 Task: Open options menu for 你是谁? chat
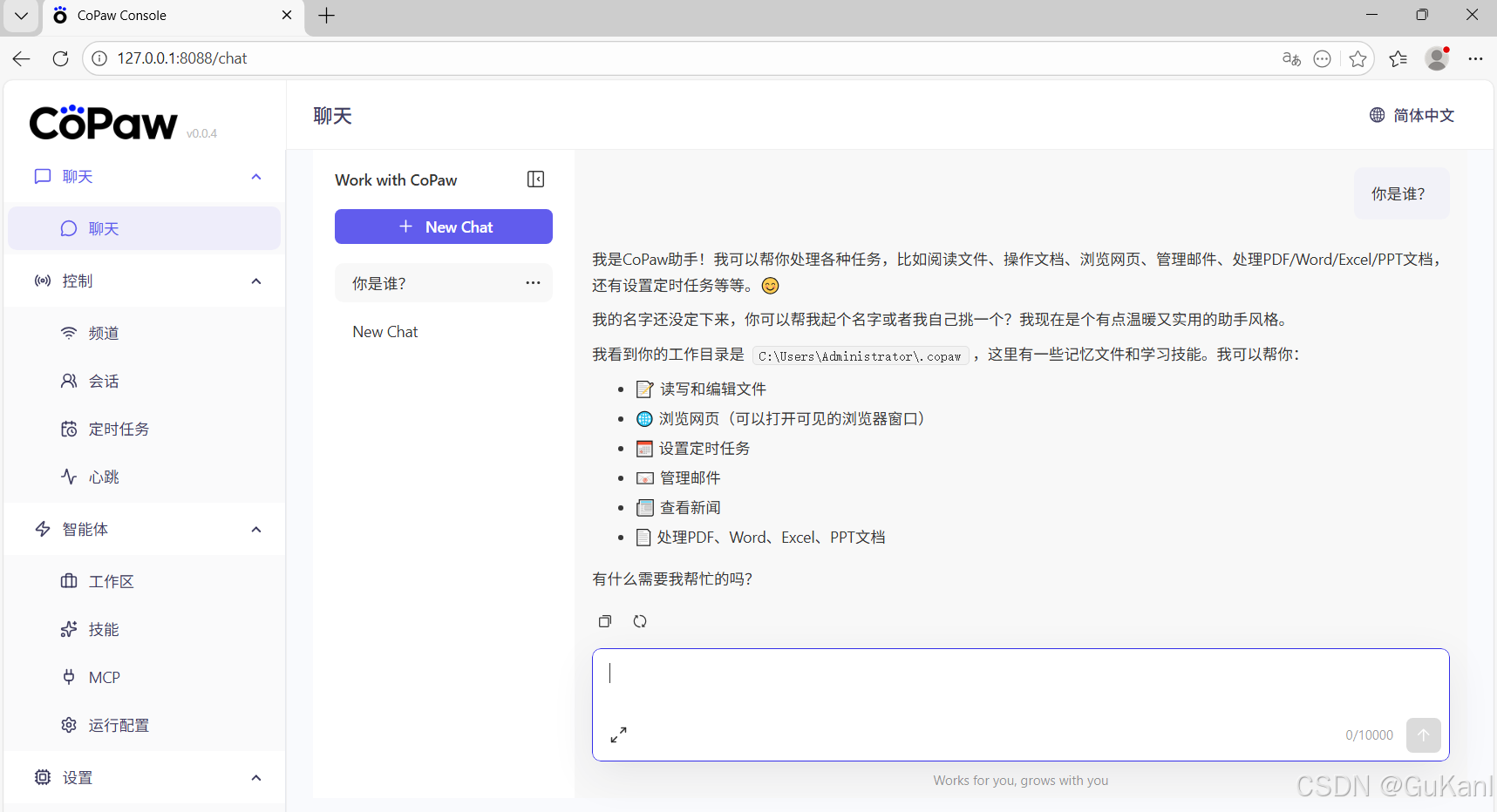(533, 282)
